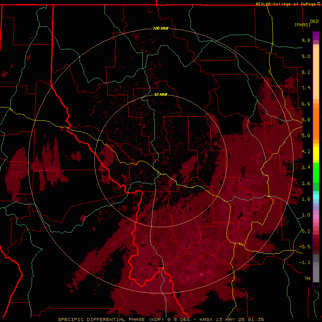Click the 9.0 legend label
322x322 pixels.
pos(306,56)
